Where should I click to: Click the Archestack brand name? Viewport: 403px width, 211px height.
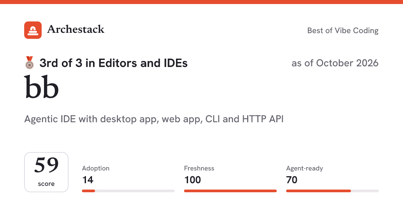[76, 29]
